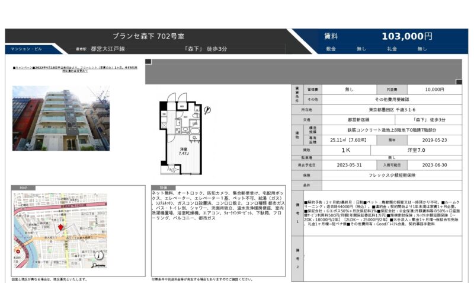This screenshot has height=283, width=474.
Task: Click the 敷金 無し value
Action: (361, 49)
